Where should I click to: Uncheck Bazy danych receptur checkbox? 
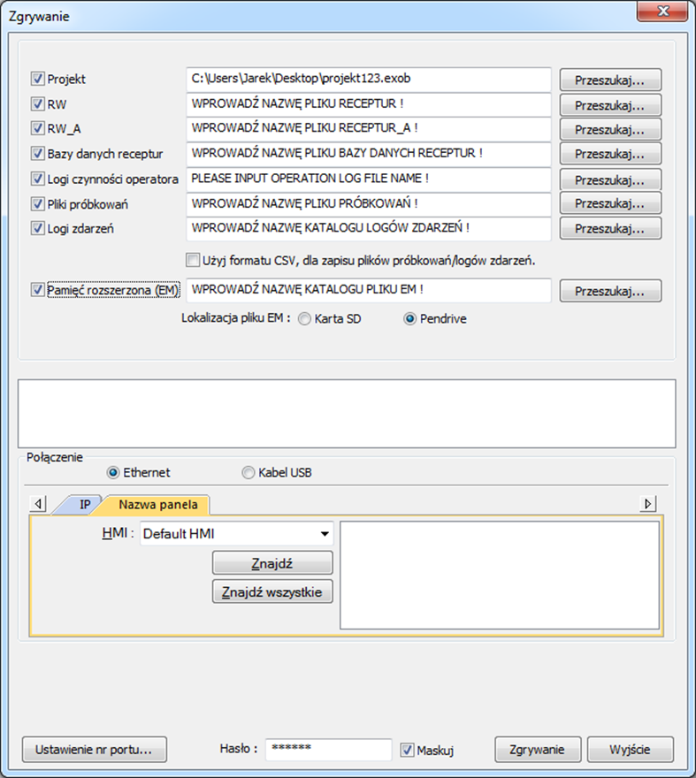(38, 153)
